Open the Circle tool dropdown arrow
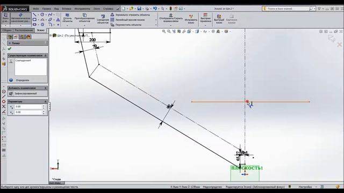This screenshot has width=344, height=193. [46, 15]
